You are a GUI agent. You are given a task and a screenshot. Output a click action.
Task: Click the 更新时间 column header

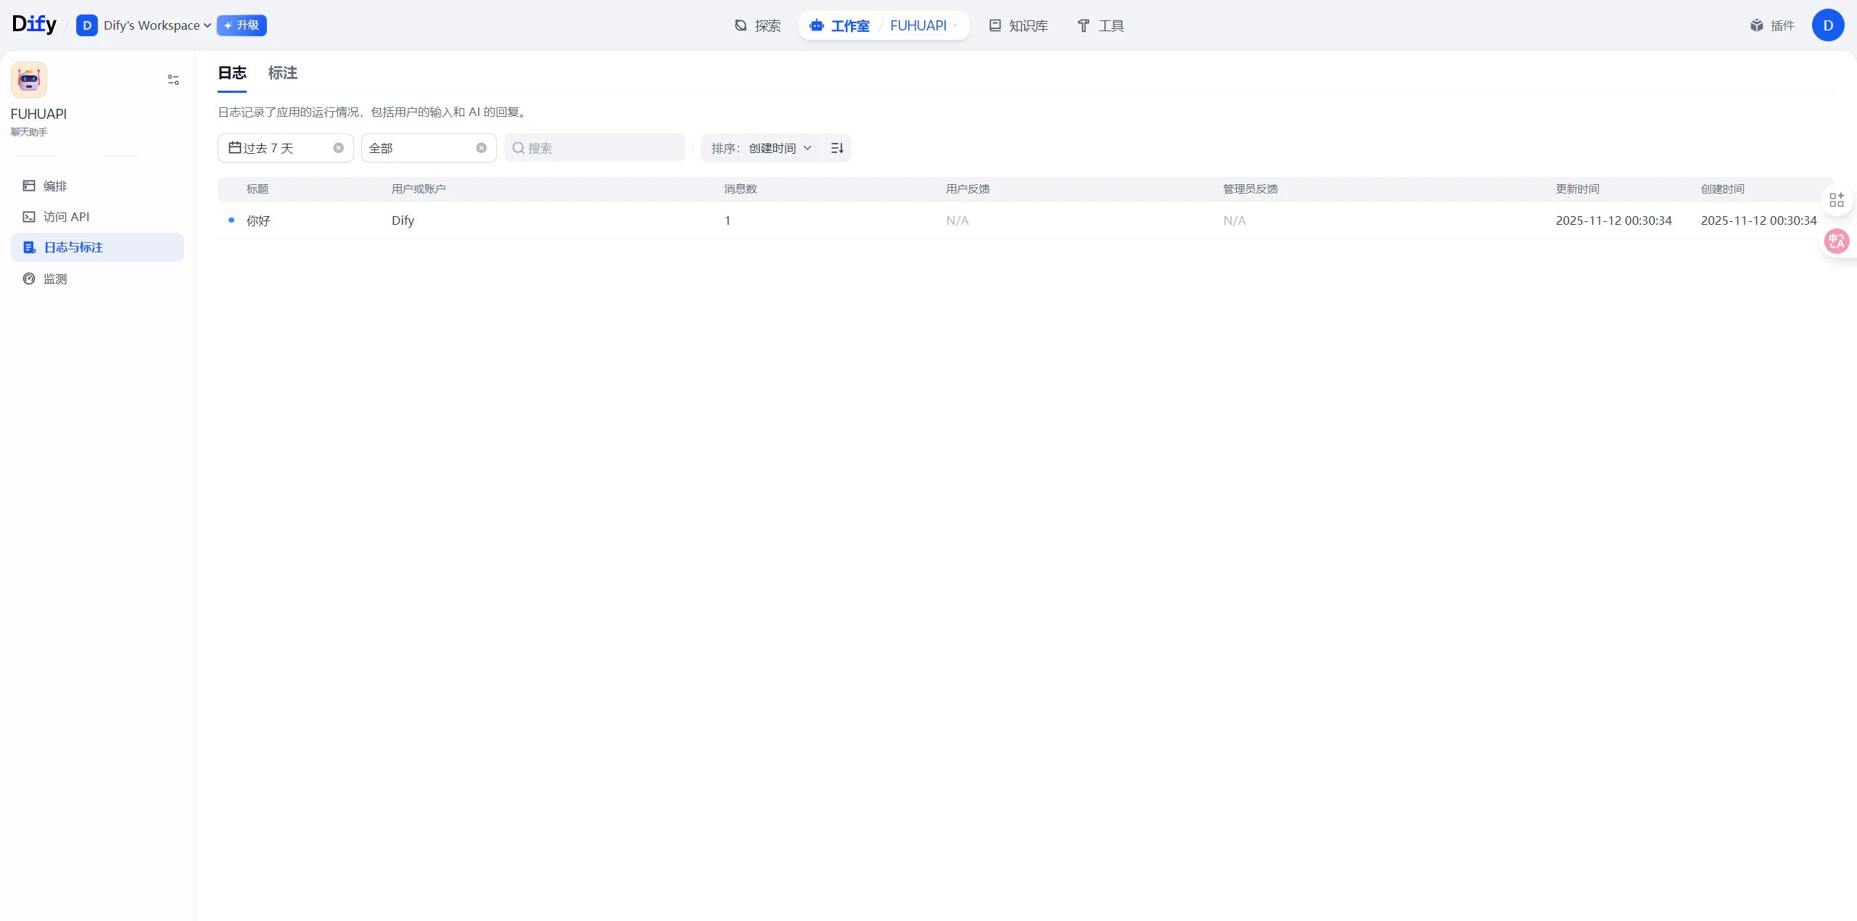(x=1578, y=189)
